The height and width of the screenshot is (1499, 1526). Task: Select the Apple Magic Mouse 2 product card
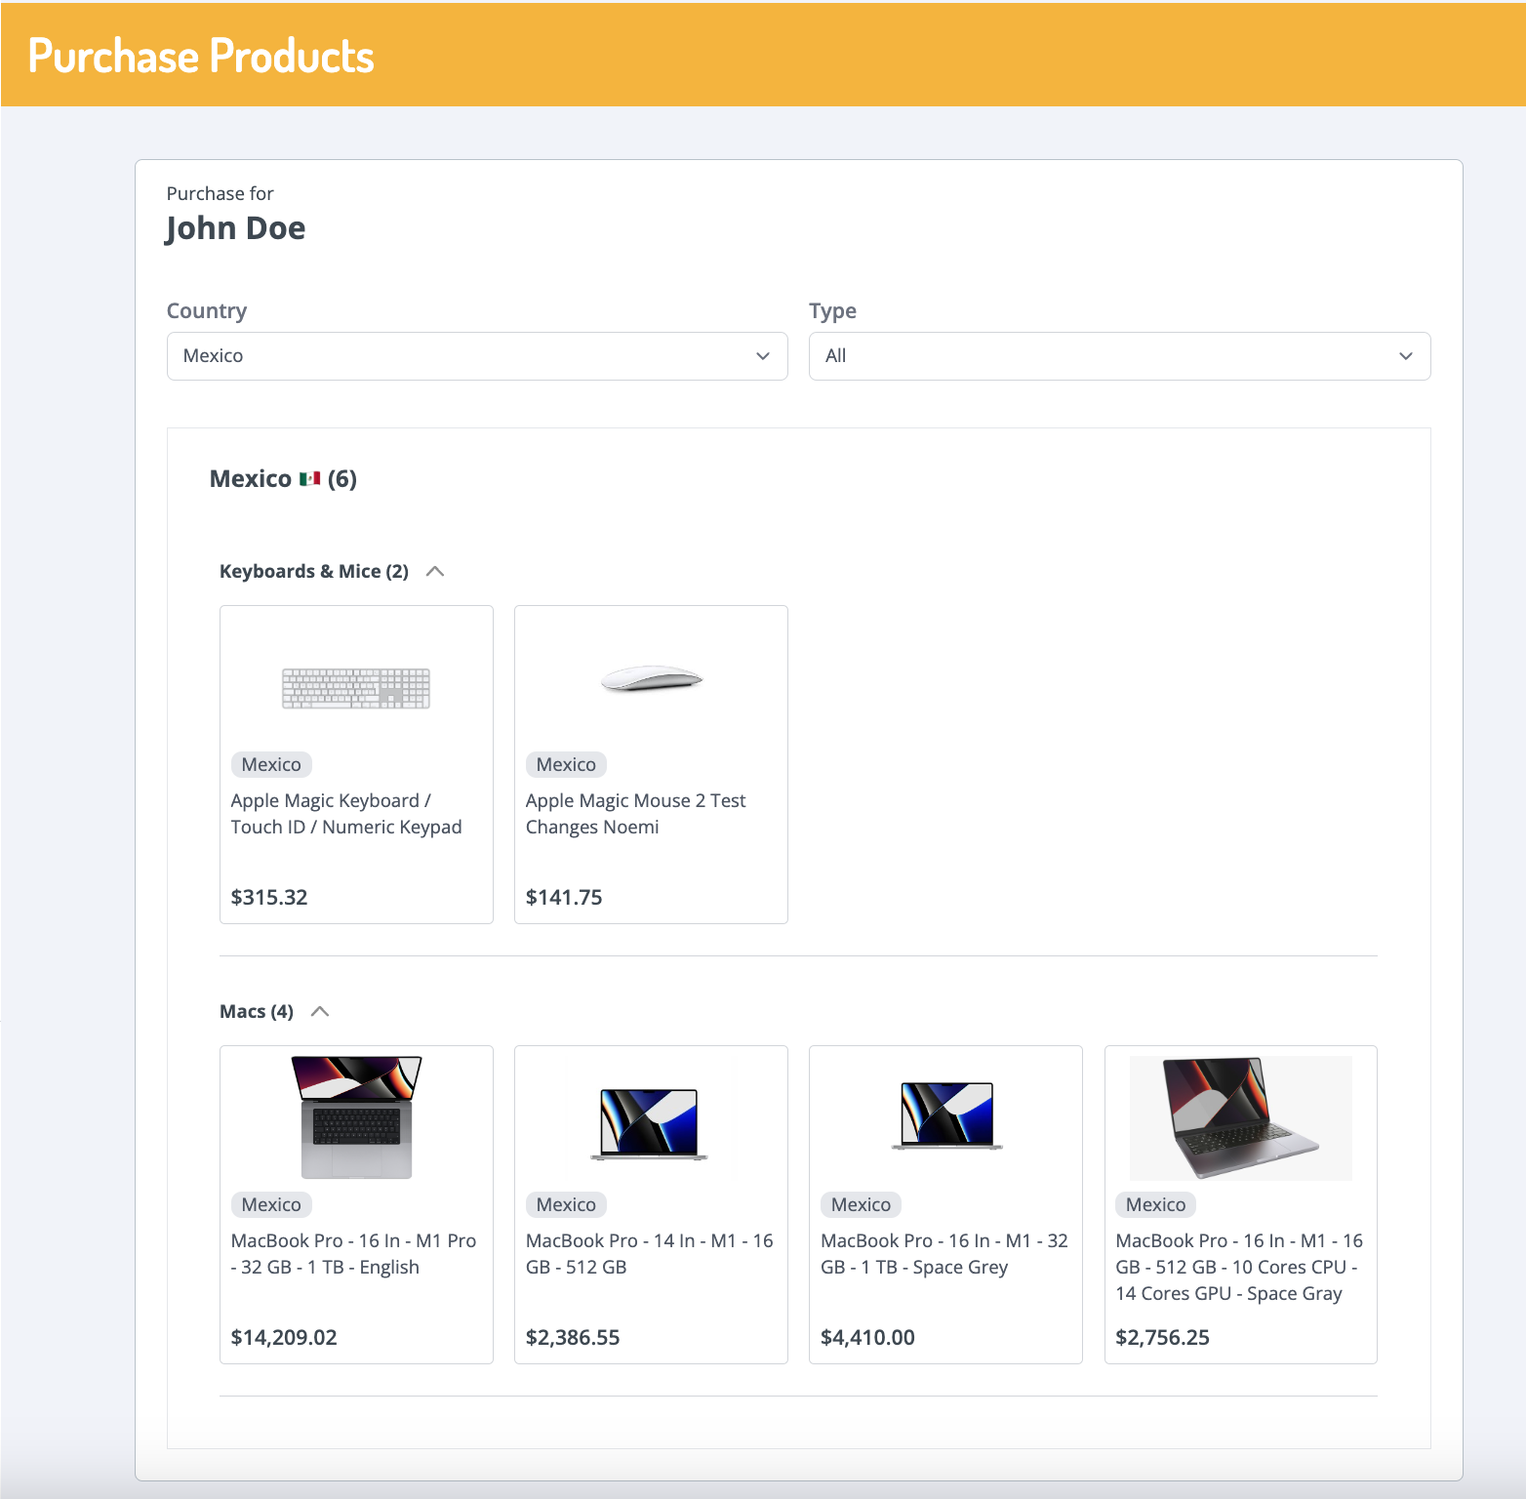[x=650, y=764]
